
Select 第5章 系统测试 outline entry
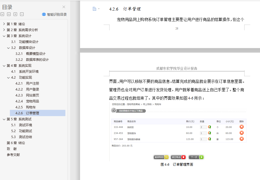(x=19, y=119)
